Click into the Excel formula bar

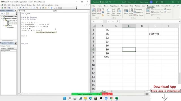point(149,21)
